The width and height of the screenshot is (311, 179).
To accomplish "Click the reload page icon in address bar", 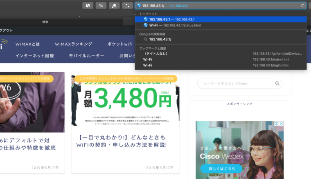I will [303, 6].
